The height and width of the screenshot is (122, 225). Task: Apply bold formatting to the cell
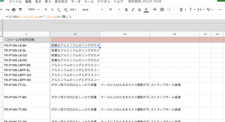(x=126, y=10)
